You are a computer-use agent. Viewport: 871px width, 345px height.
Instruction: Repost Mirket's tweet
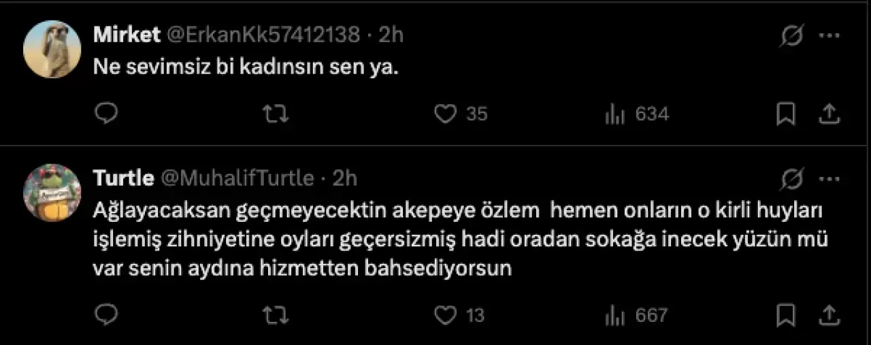click(x=275, y=114)
